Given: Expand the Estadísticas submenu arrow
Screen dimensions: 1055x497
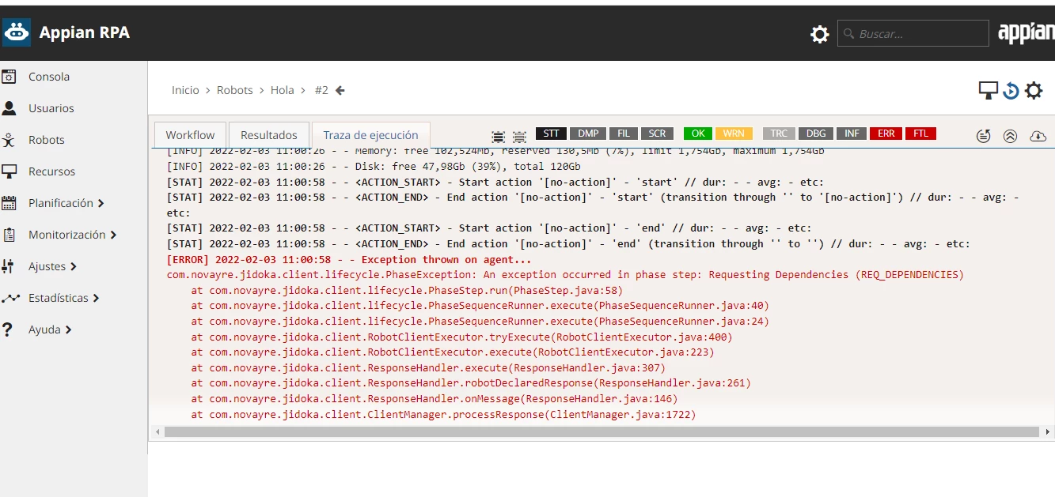Looking at the screenshot, I should pyautogui.click(x=96, y=298).
